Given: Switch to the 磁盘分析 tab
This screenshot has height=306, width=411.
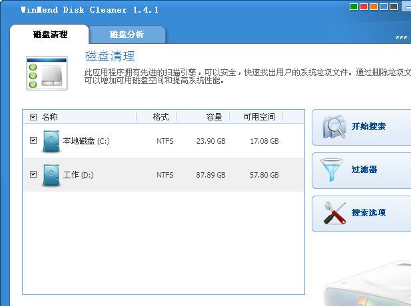Looking at the screenshot, I should click(127, 35).
